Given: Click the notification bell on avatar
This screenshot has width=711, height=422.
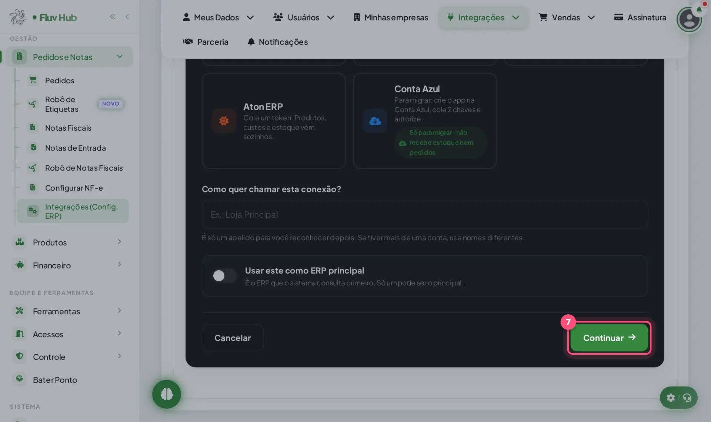Looking at the screenshot, I should coord(699,10).
